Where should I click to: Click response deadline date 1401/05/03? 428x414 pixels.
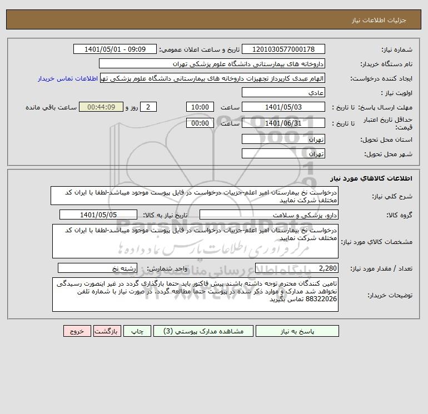pos(283,107)
